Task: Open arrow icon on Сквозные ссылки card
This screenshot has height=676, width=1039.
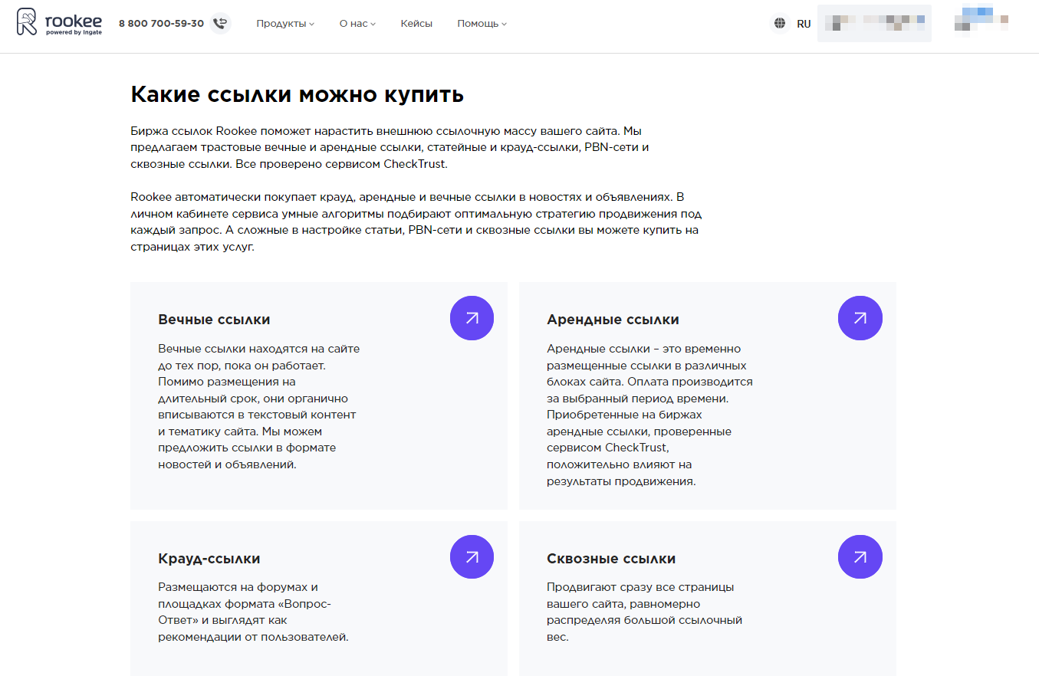Action: click(860, 557)
